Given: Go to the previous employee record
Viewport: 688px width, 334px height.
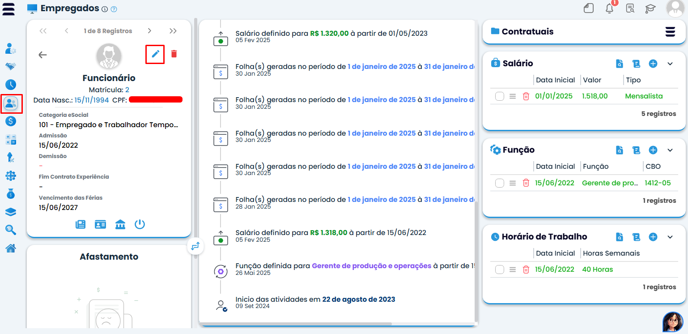Looking at the screenshot, I should pos(67,31).
